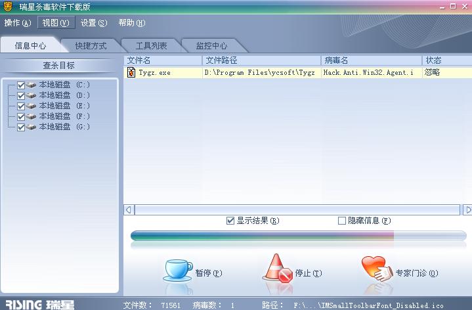Minimize the Rising antivirus window
This screenshot has height=310, width=472.
point(442,7)
